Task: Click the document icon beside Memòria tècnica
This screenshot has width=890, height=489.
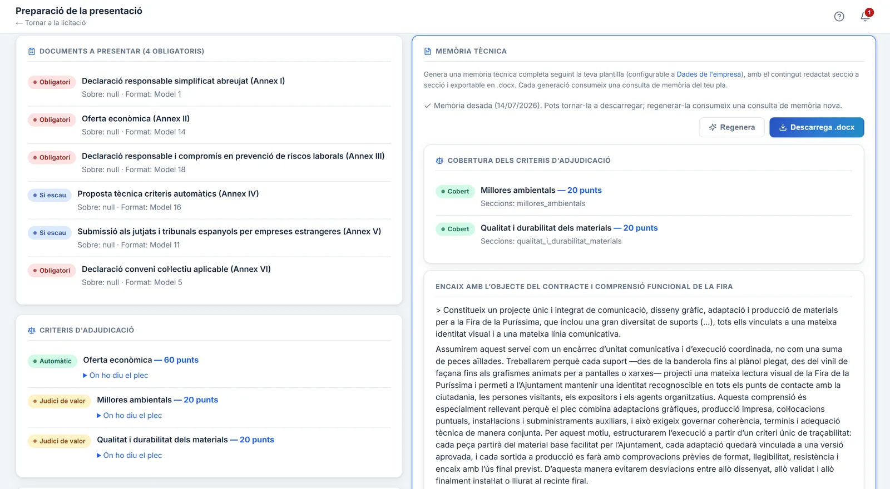Action: click(428, 51)
